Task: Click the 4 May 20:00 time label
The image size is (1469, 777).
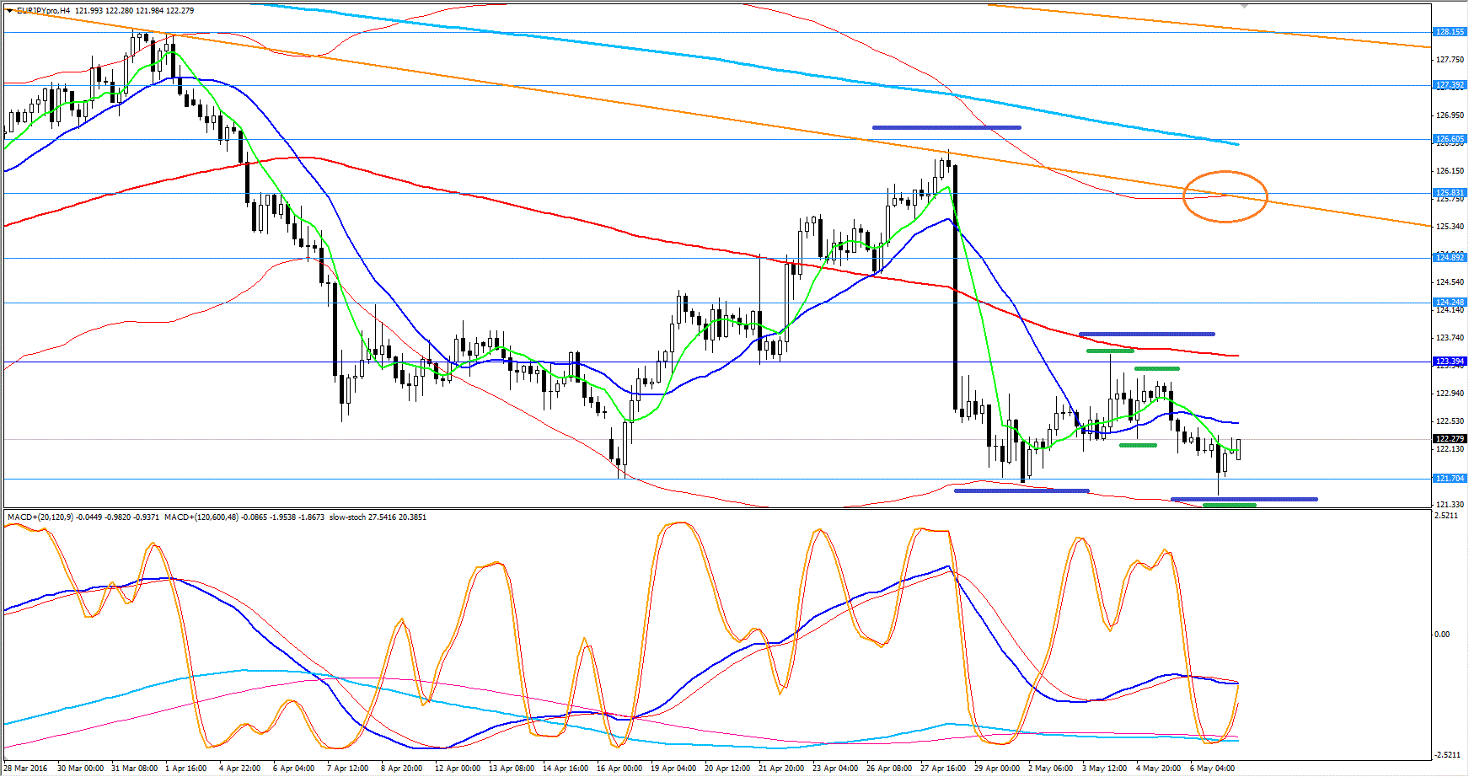Action: [x=1158, y=769]
